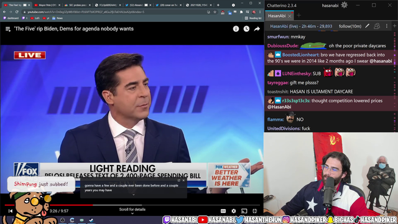
Task: Open Chrome three-dot menu
Action: tap(260, 12)
